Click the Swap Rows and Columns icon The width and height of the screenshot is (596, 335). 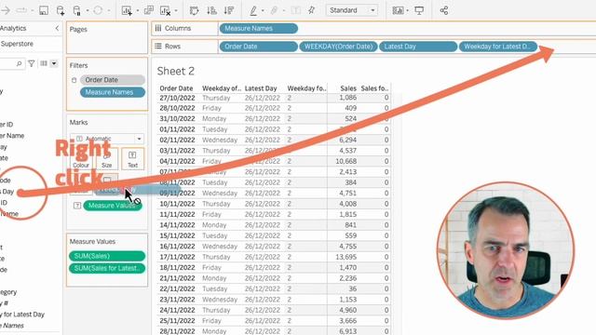[x=194, y=10]
